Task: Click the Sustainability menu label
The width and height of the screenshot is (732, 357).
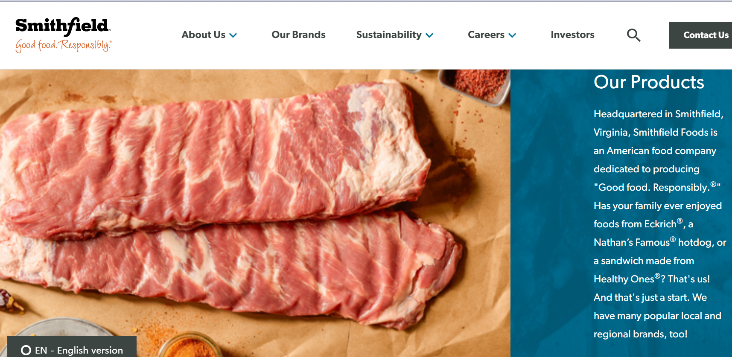Action: click(389, 35)
